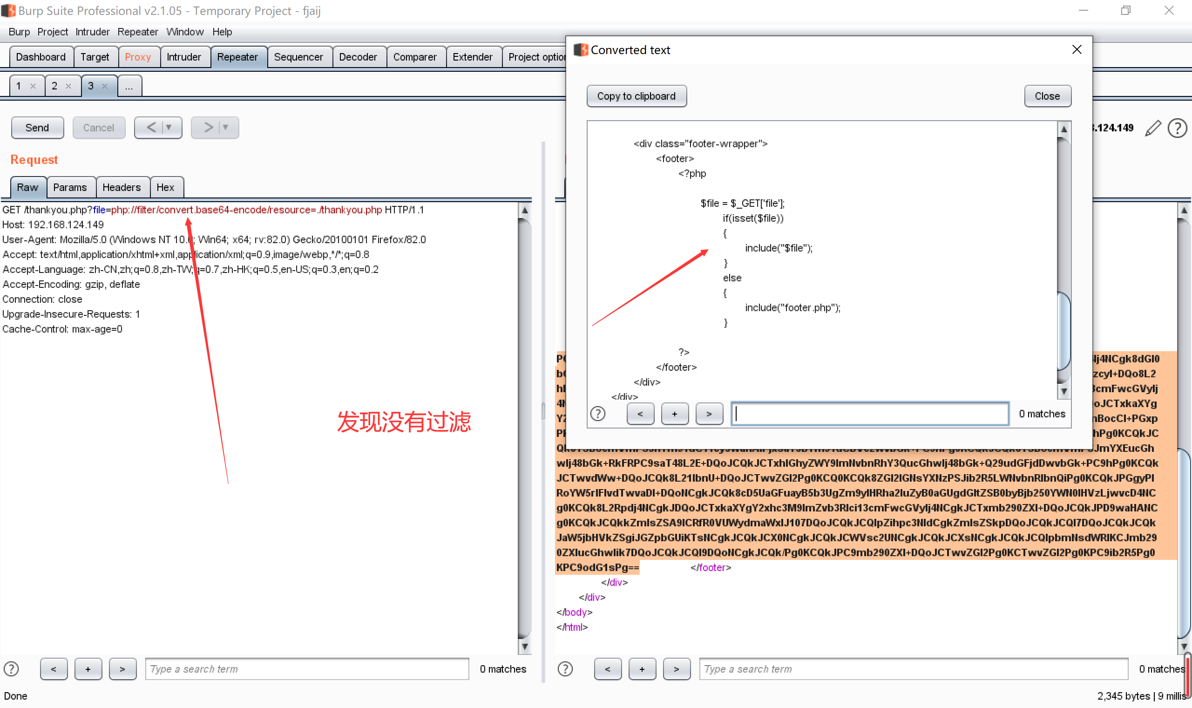This screenshot has width=1192, height=708.
Task: Open the Project menu
Action: pos(53,32)
